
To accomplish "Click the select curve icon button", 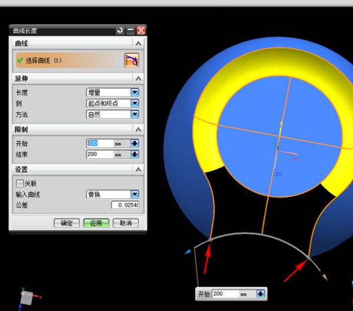I will tap(131, 60).
